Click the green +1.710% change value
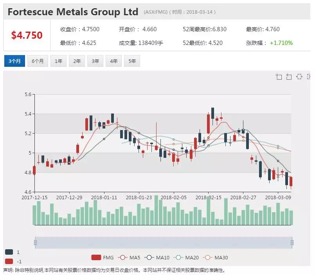Viewport: 315px width, 275px height. (x=281, y=43)
